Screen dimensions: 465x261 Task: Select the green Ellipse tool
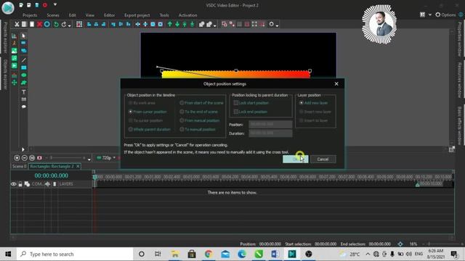[24, 75]
